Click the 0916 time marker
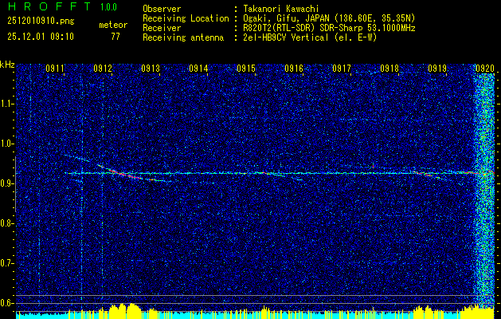501x319 pixels. [294, 68]
